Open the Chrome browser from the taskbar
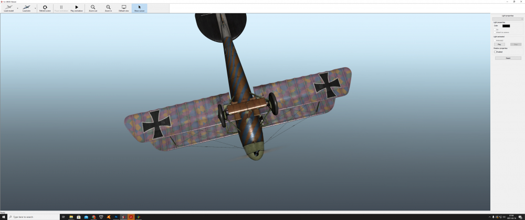The height and width of the screenshot is (220, 525). 94,217
